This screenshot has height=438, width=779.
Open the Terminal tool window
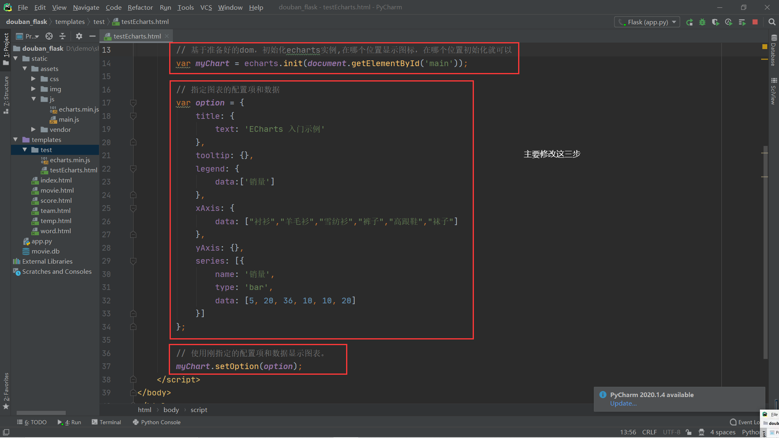coord(106,422)
